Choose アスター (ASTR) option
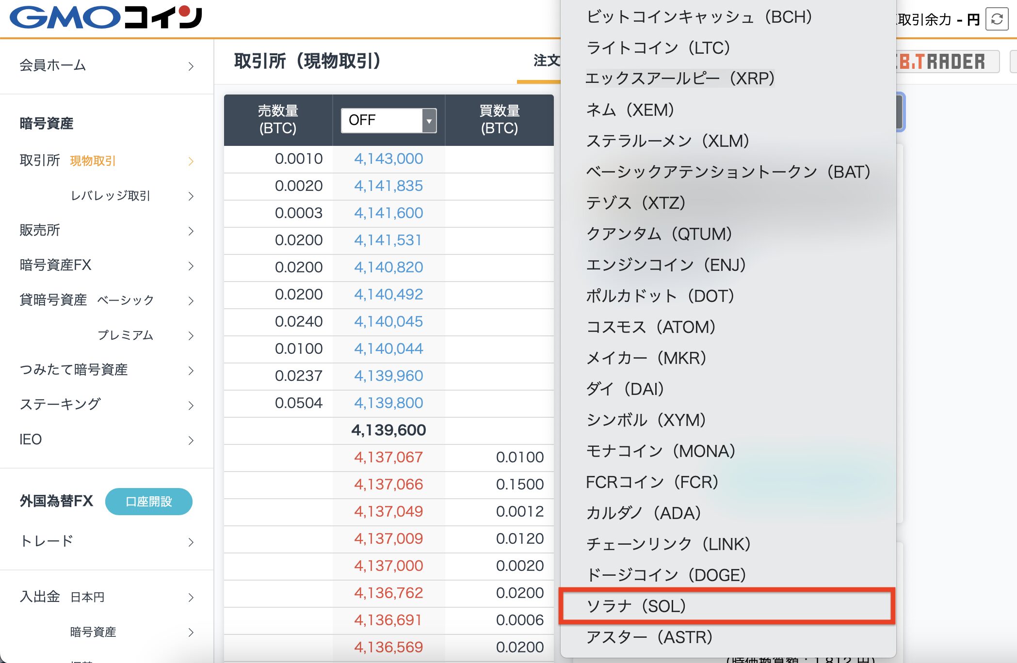 [x=728, y=637]
